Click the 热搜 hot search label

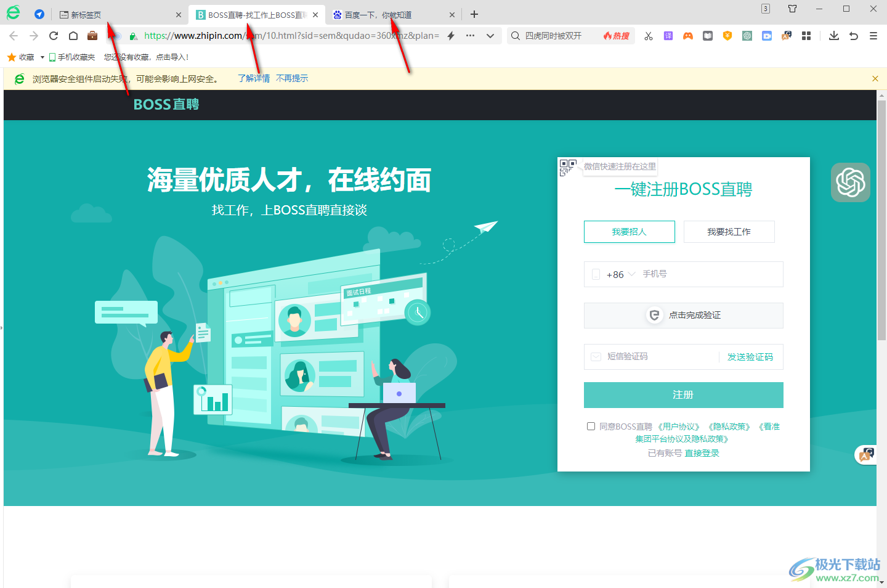point(617,36)
